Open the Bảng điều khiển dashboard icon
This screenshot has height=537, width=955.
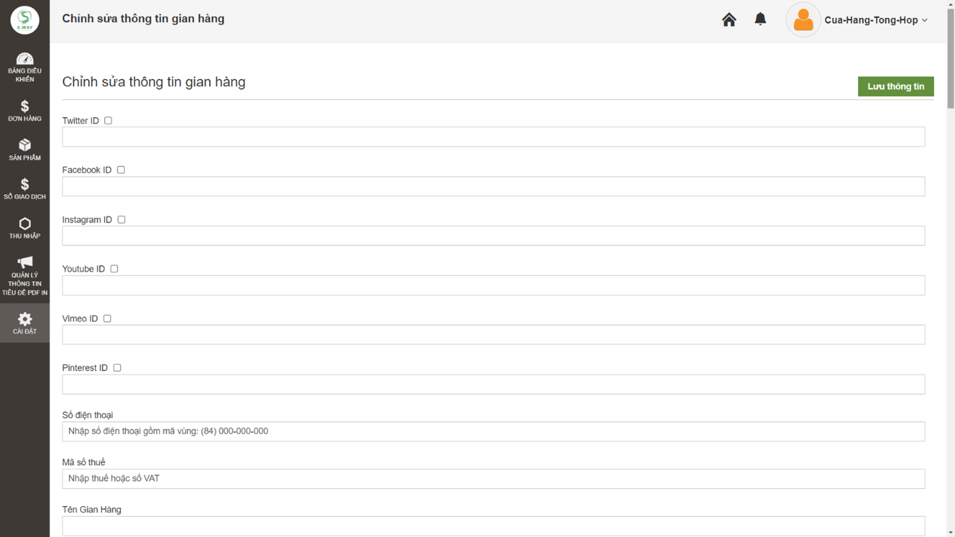coord(25,59)
